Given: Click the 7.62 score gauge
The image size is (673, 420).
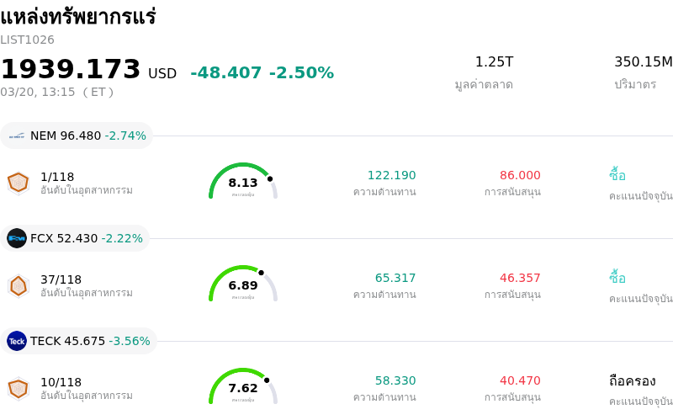Looking at the screenshot, I should click(x=243, y=387).
